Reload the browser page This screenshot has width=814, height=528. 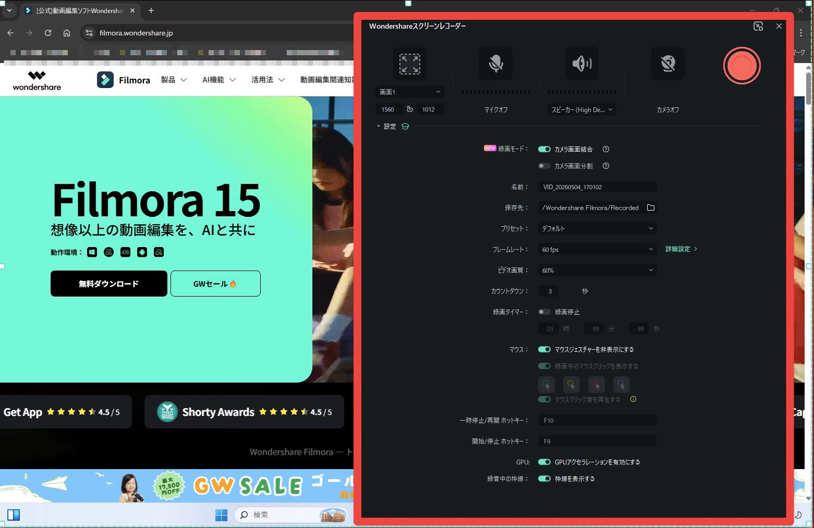pyautogui.click(x=48, y=33)
